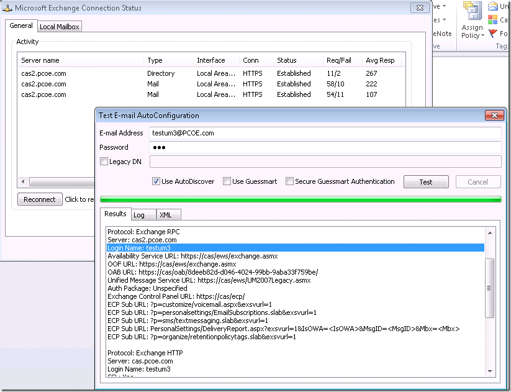The height and width of the screenshot is (392, 511).
Task: Click the colored Categorize squares icon
Action: point(493,19)
